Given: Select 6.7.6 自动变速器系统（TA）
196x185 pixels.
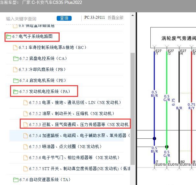Looking at the screenshot, I should tap(45, 179).
